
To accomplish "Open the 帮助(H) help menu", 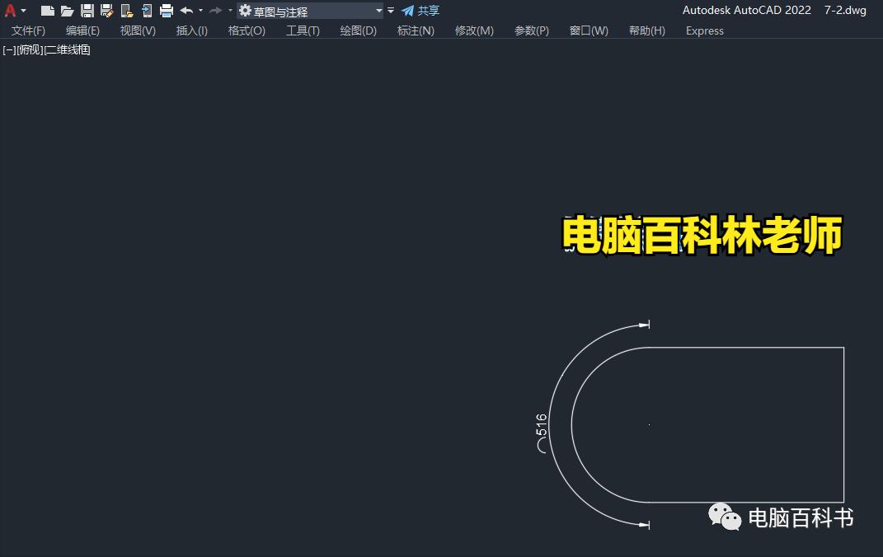I will coord(646,30).
